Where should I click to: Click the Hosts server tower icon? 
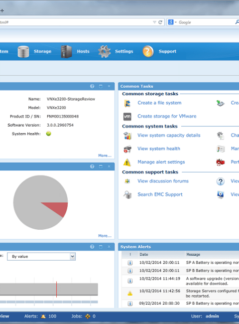66,51
